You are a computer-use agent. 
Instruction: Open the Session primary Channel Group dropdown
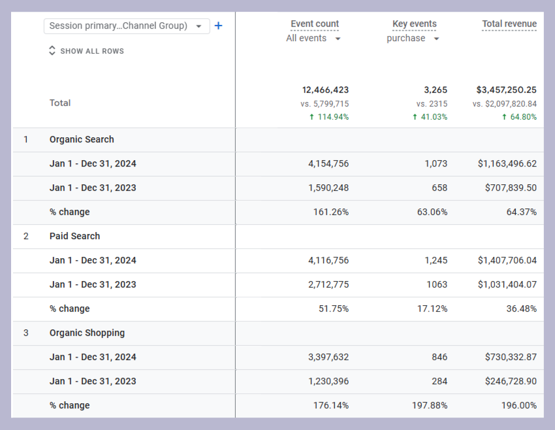click(127, 26)
